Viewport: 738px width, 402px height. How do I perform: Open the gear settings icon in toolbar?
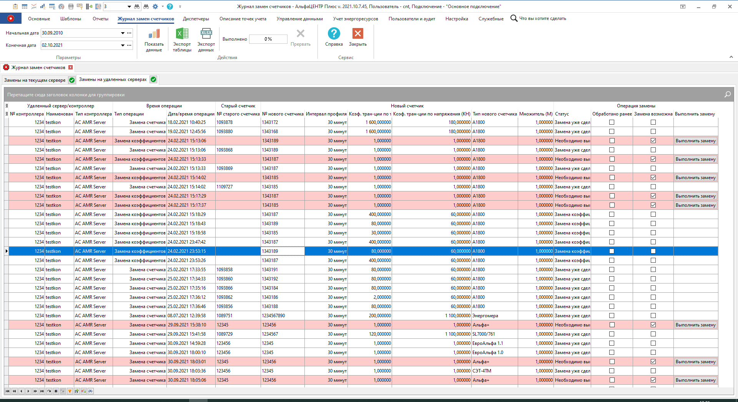[x=155, y=7]
